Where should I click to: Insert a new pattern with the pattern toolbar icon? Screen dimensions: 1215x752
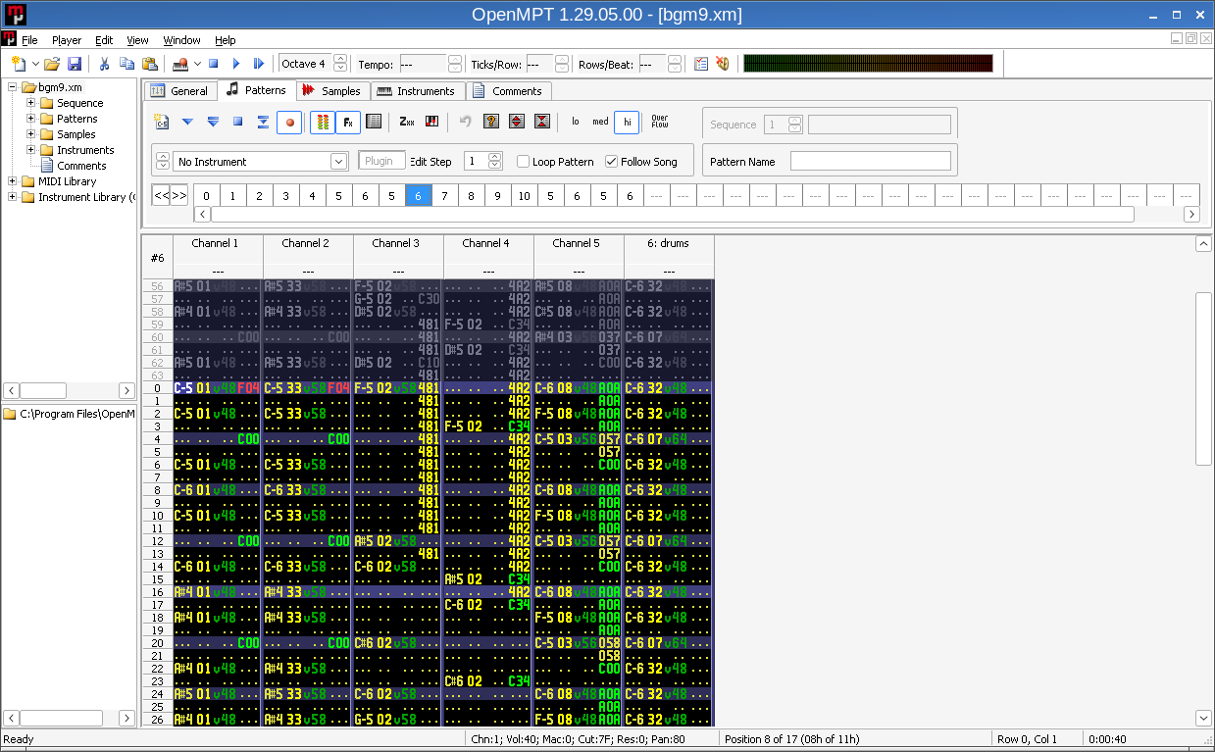[163, 122]
